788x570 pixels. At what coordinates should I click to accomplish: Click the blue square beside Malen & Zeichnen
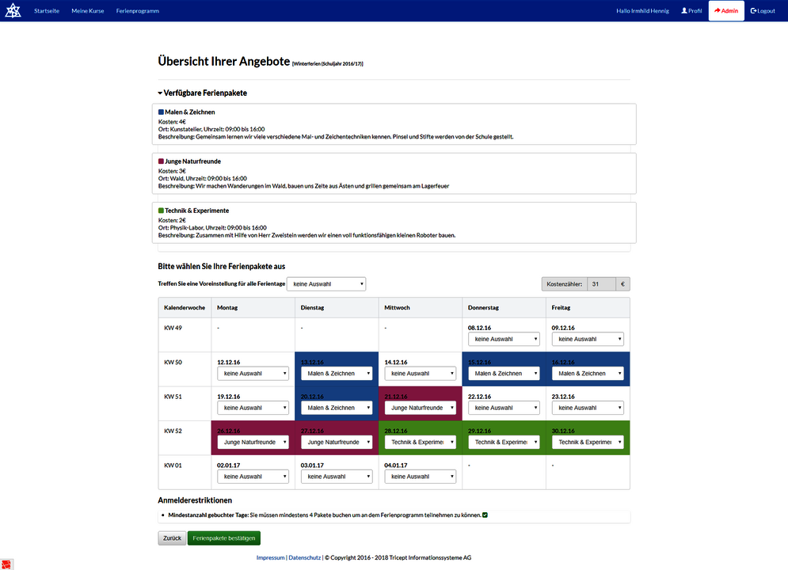[162, 112]
